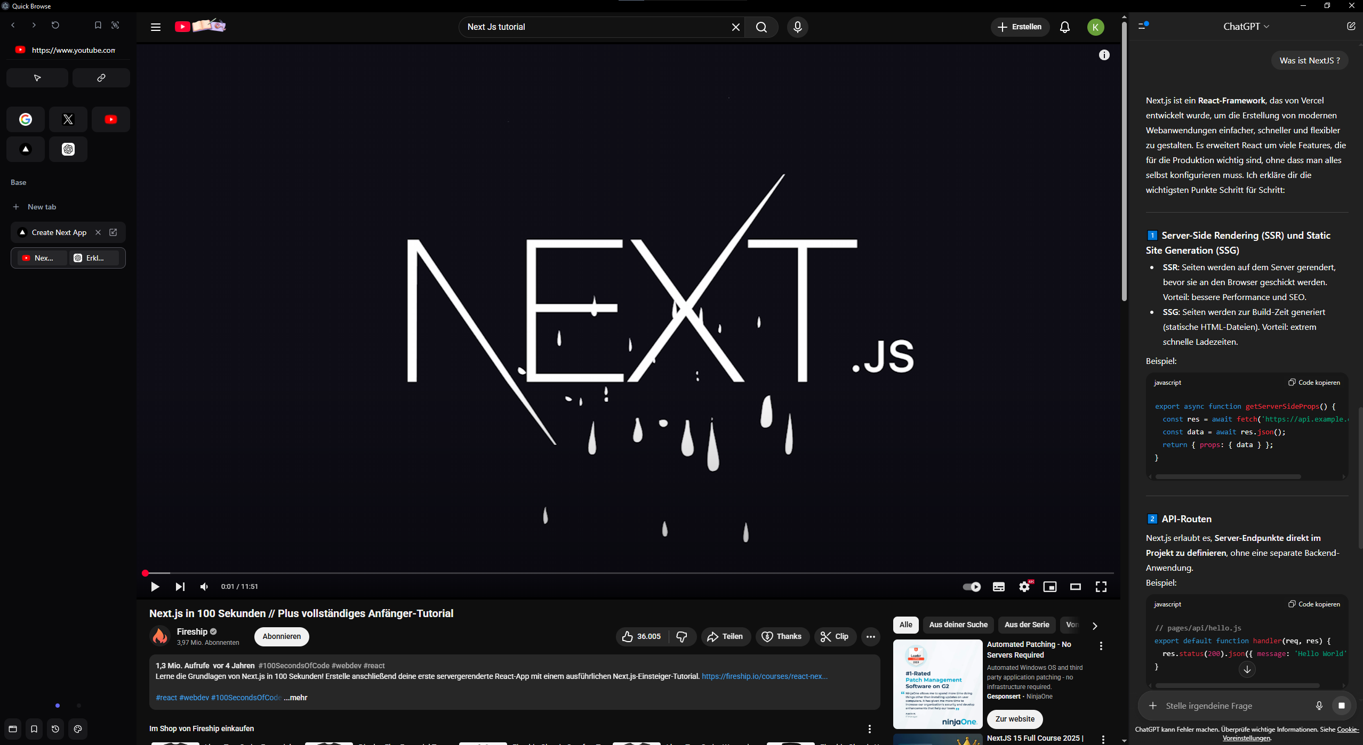
Task: Close the Create Next App tab
Action: click(98, 232)
